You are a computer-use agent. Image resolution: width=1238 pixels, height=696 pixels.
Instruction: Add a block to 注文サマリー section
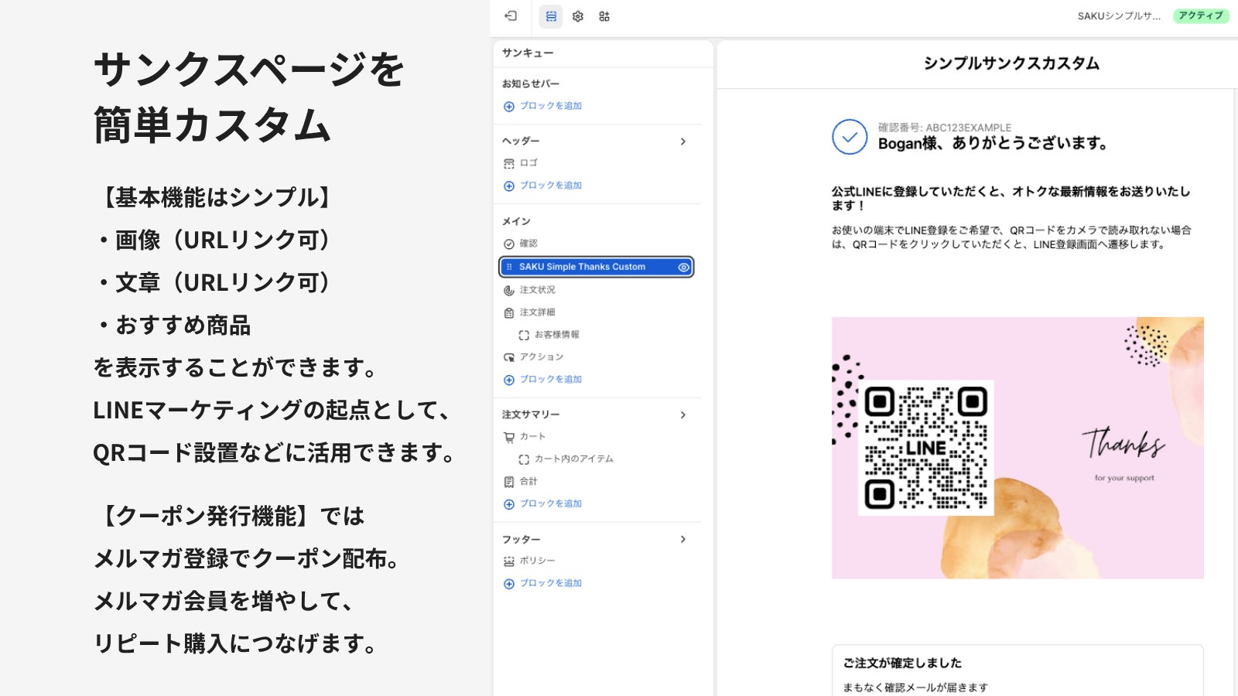pyautogui.click(x=550, y=504)
